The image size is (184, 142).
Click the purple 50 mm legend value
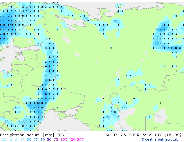49,140
